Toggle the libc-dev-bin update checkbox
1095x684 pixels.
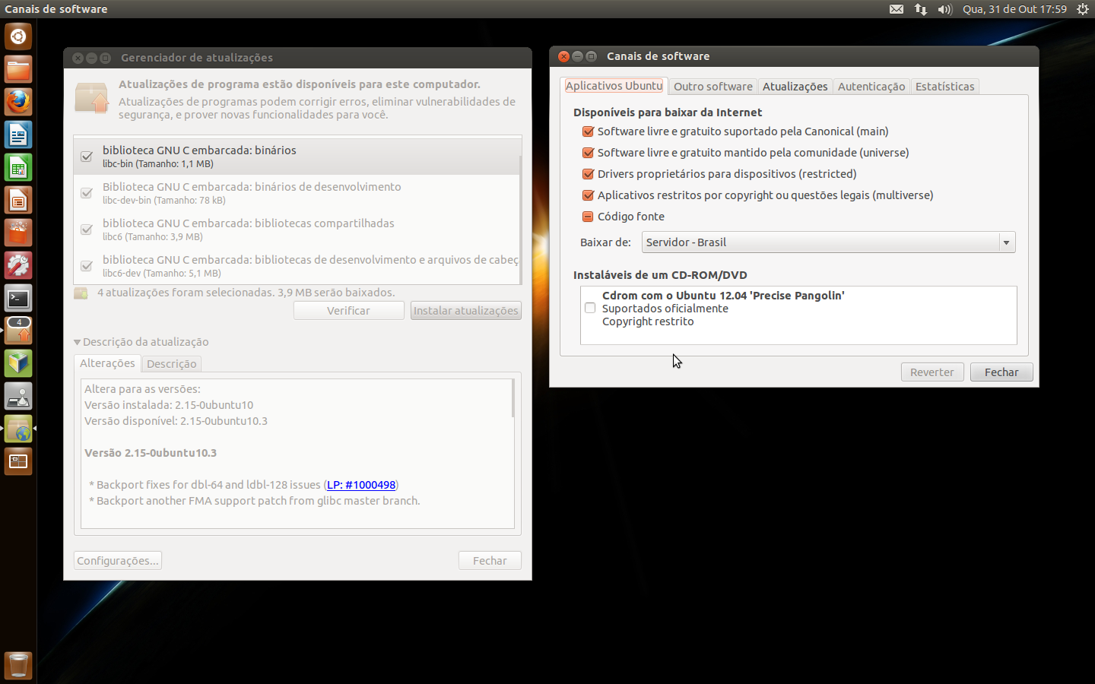pyautogui.click(x=87, y=193)
